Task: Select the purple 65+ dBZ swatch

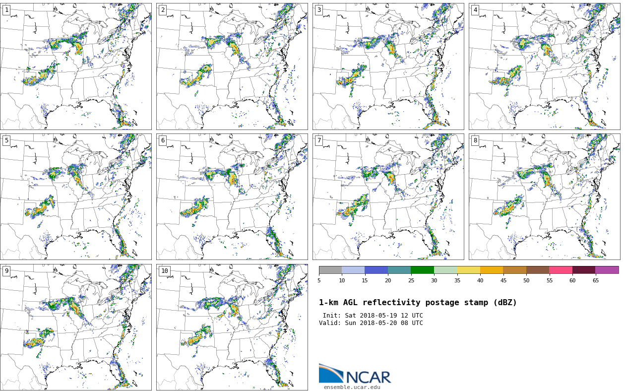Action: (x=607, y=270)
